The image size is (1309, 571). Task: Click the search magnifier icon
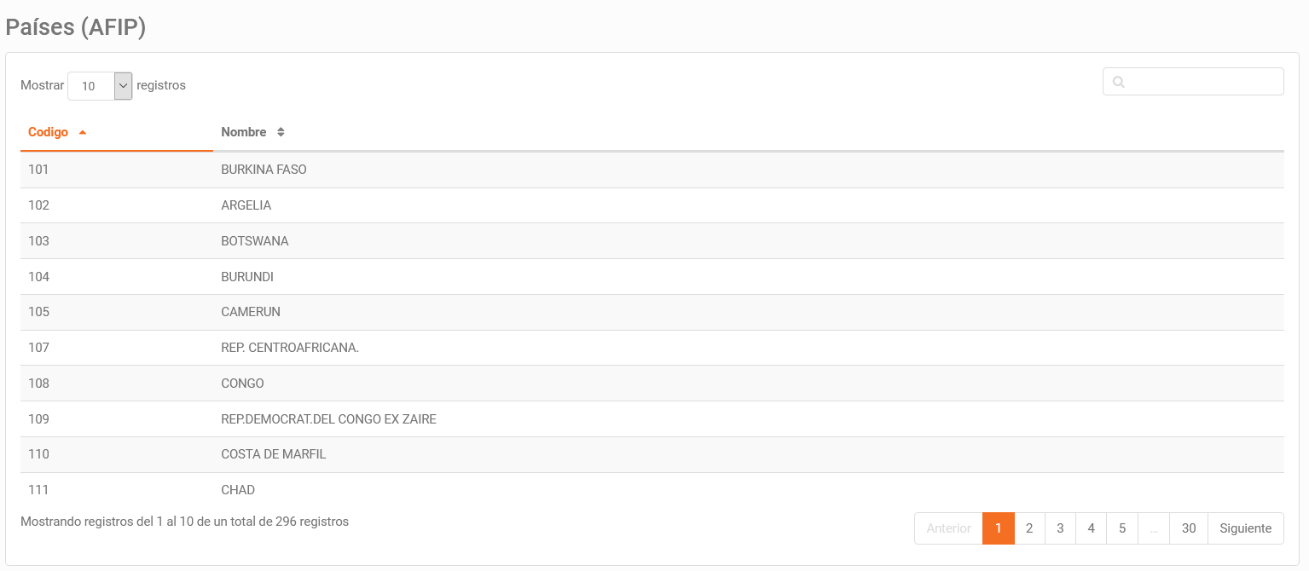coord(1119,82)
